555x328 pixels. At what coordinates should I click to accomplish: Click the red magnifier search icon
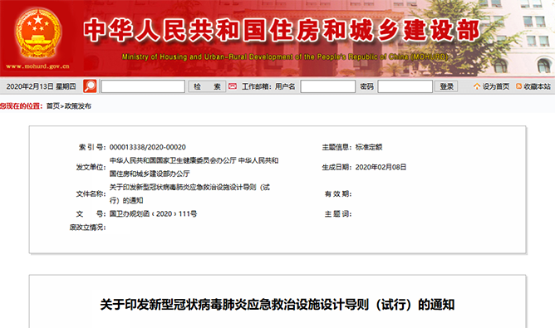[x=90, y=86]
